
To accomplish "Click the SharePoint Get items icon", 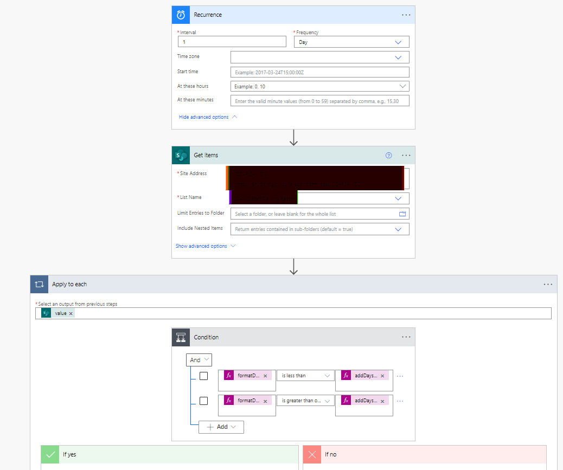I will pos(181,156).
